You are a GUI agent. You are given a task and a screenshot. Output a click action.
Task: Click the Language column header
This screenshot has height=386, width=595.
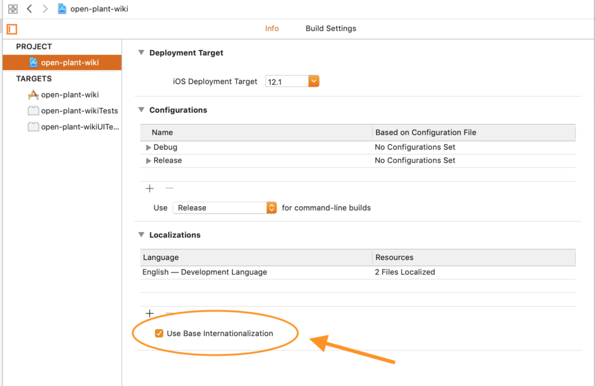click(x=256, y=258)
